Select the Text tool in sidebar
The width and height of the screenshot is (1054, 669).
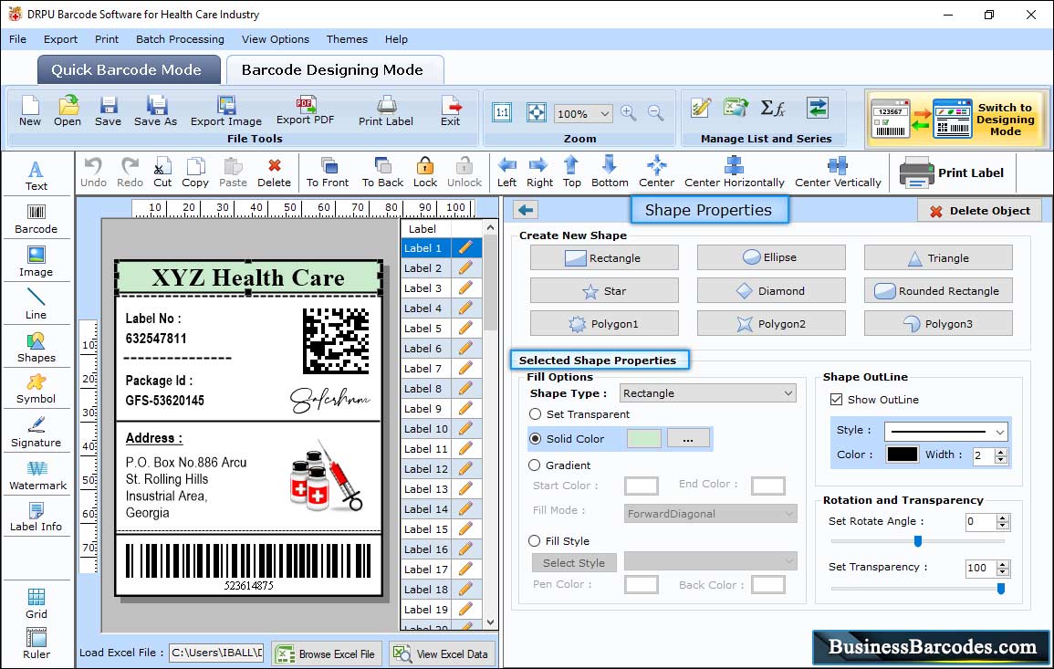point(37,175)
